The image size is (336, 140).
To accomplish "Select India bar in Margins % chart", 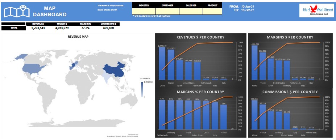I will tap(188, 115).
